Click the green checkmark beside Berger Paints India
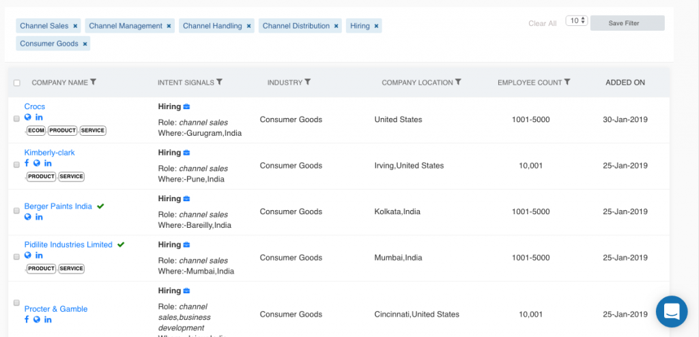Screen dimensions: 699x337 100,206
